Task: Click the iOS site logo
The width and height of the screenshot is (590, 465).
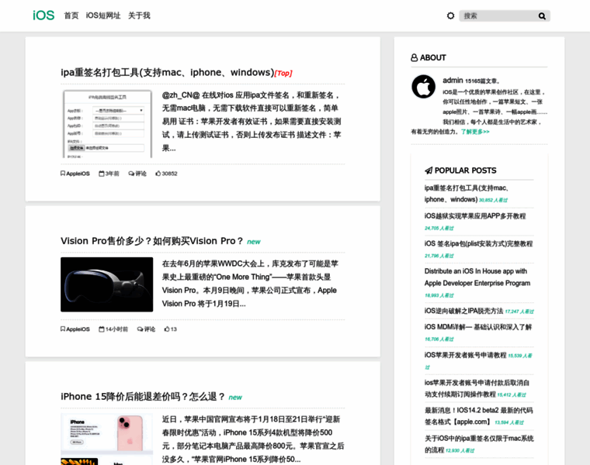Action: [x=43, y=15]
